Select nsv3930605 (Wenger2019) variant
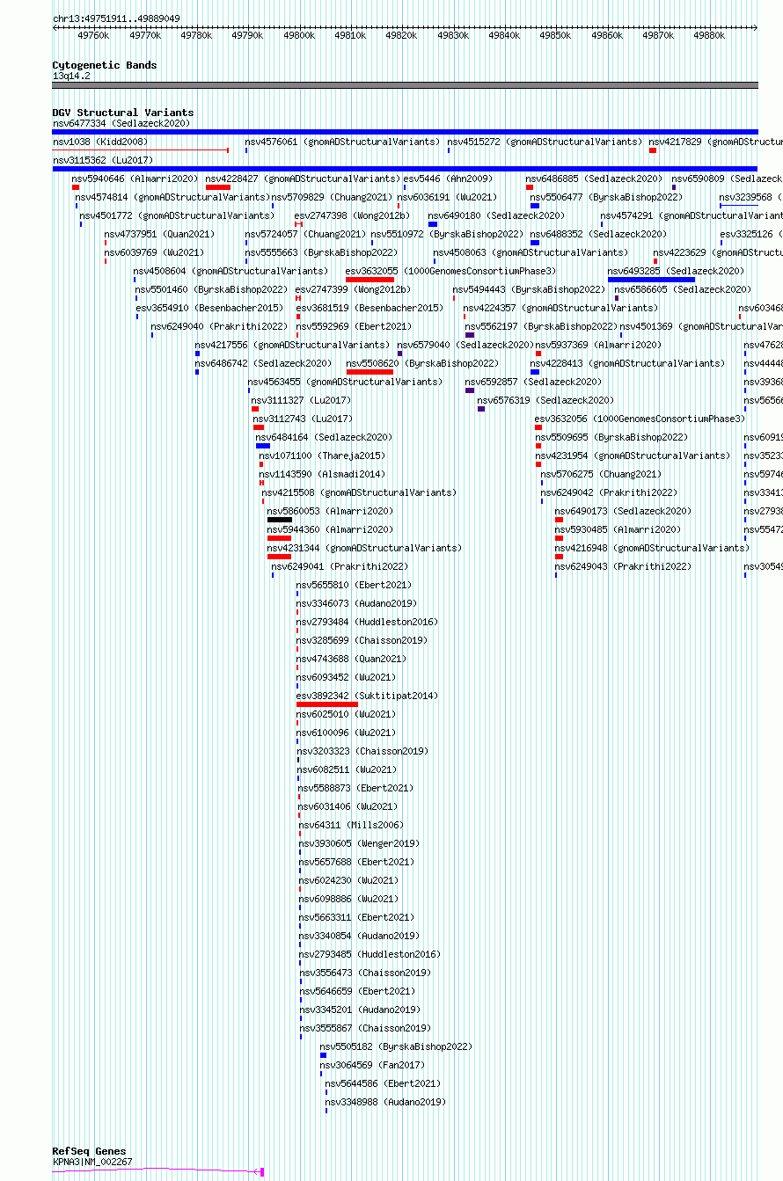 click(x=359, y=843)
